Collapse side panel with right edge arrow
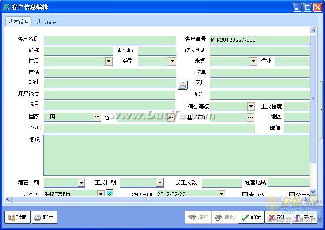325x230 pixels. 321,111
